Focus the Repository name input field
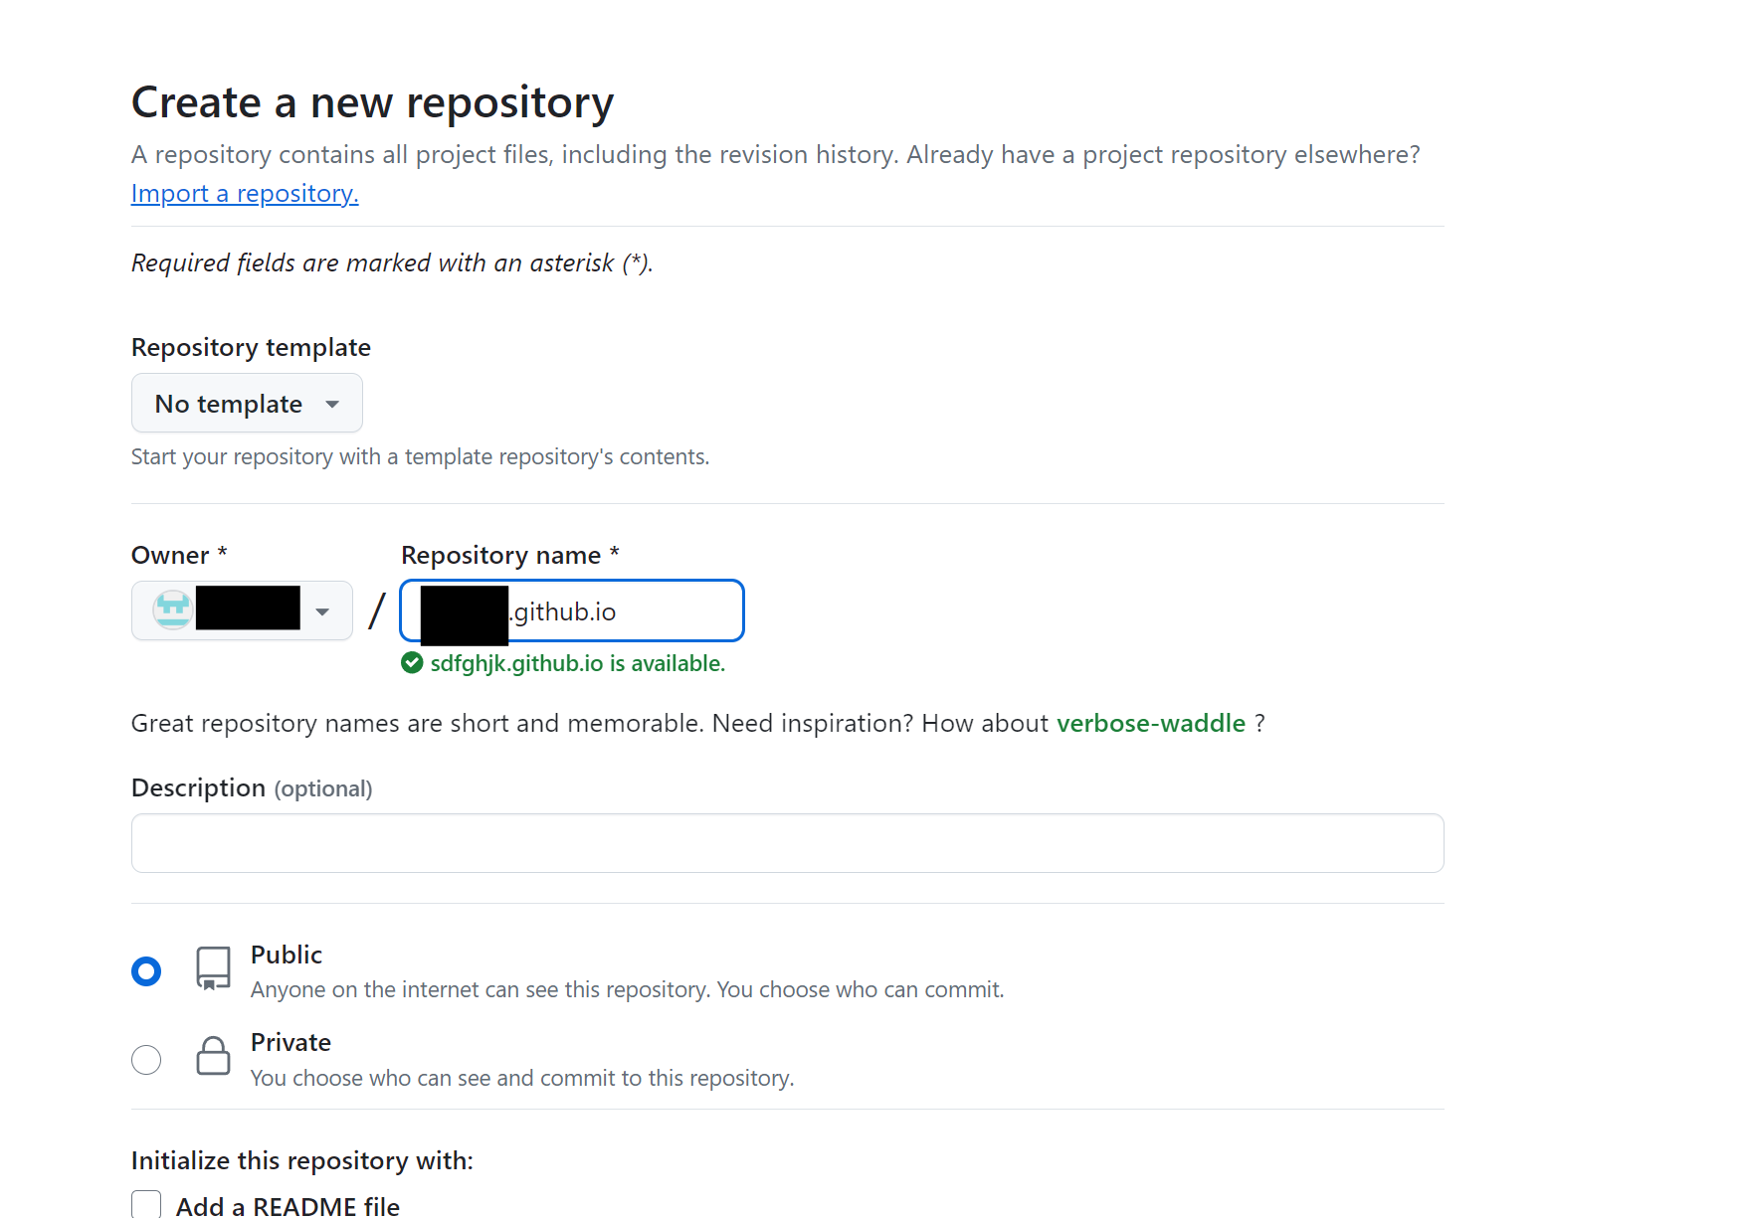Screen dimensions: 1740x1218 (x=572, y=610)
